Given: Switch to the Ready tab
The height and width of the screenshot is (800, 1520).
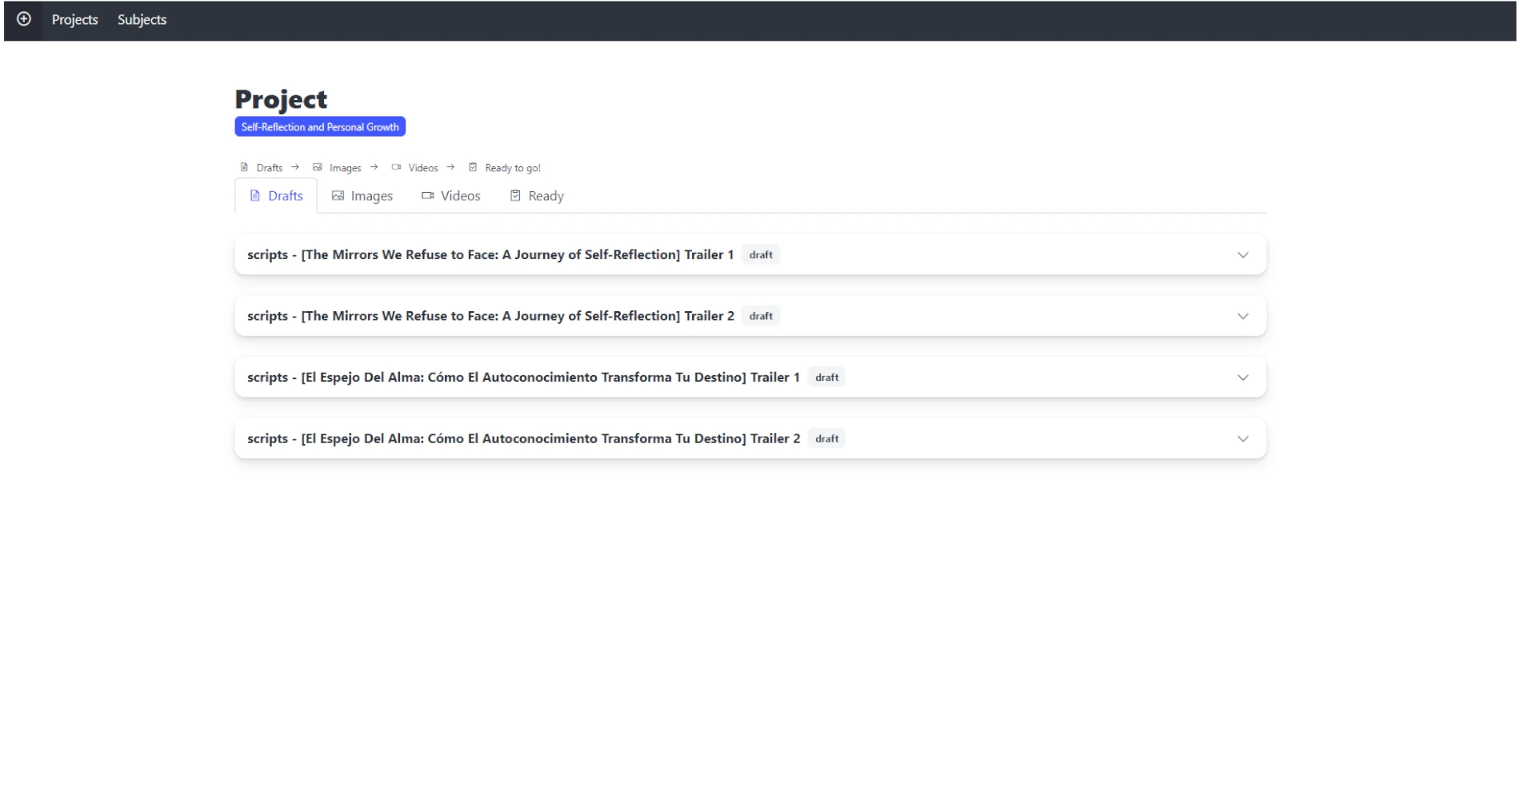Looking at the screenshot, I should tap(537, 196).
